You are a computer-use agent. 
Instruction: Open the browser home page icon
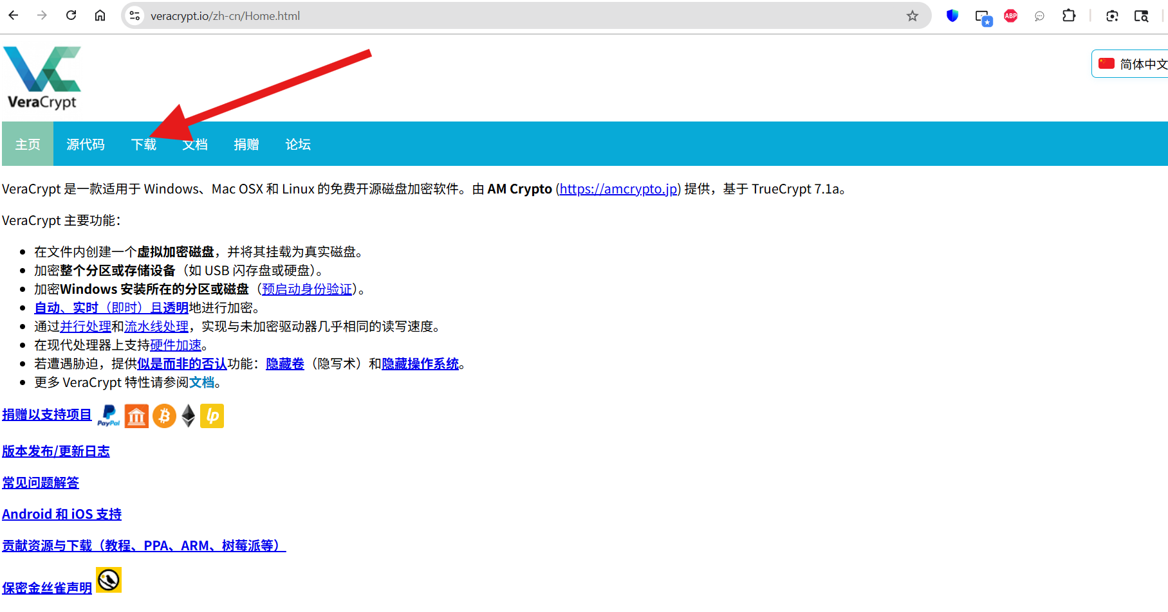[x=100, y=15]
